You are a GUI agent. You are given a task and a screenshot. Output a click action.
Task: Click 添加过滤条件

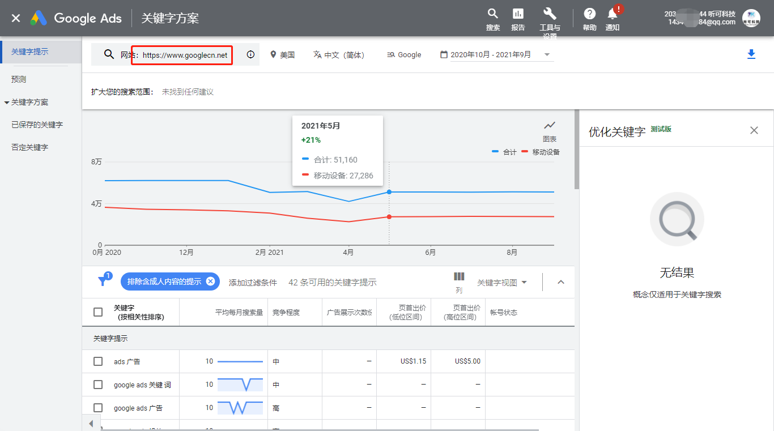253,282
